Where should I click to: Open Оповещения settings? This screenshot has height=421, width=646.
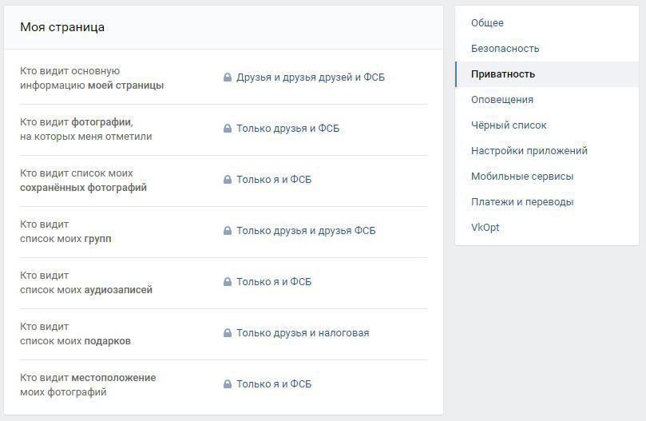[x=501, y=100]
